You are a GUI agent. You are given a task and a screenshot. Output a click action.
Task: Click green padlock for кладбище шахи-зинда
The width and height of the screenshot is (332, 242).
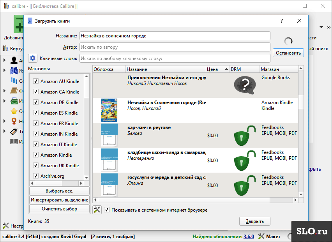[x=245, y=161]
